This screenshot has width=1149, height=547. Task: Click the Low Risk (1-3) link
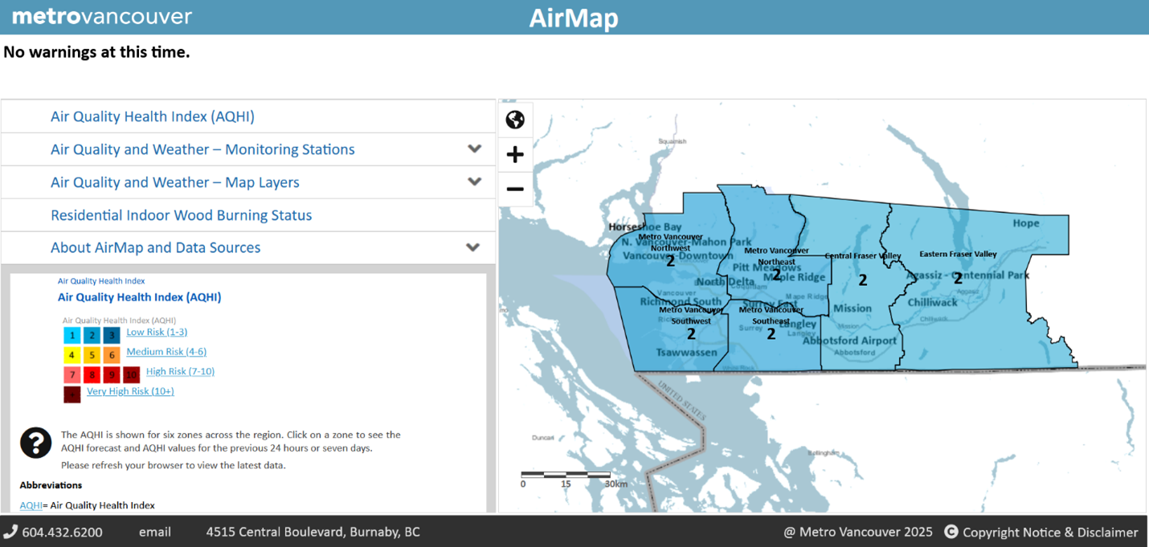coord(156,332)
